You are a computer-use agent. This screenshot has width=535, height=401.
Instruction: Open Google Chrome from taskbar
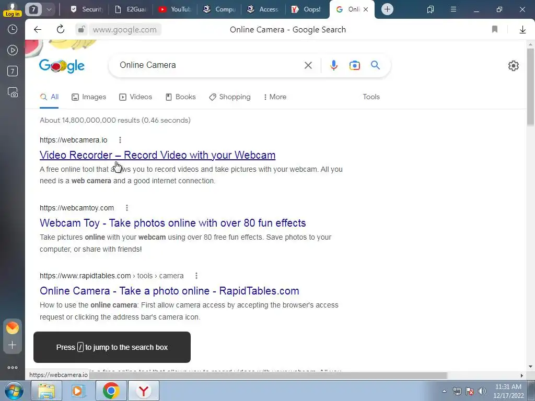point(111,391)
